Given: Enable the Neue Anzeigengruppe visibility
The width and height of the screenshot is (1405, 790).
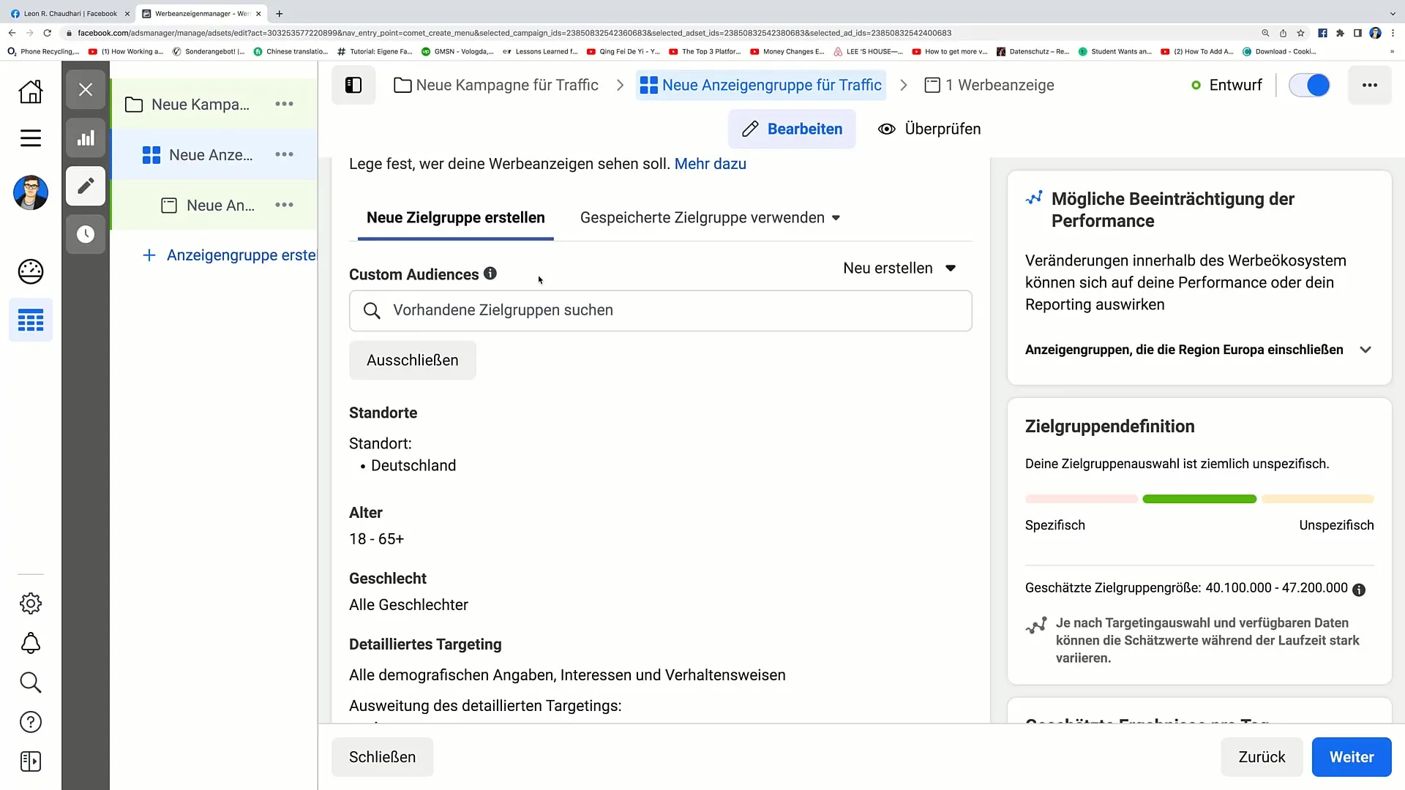Looking at the screenshot, I should tap(1312, 86).
